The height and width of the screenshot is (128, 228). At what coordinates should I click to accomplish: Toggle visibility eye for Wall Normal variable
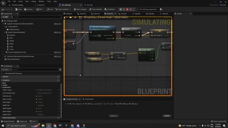tap(59, 96)
